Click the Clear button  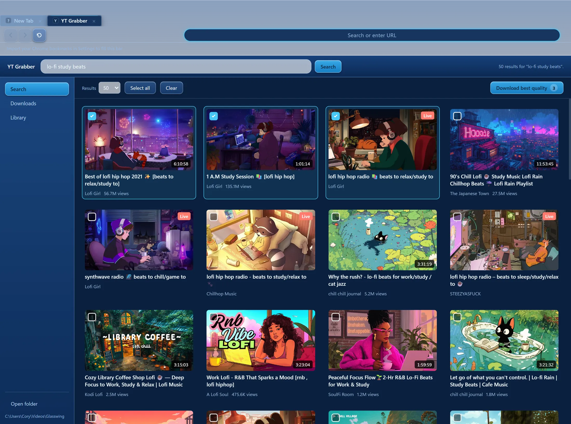click(171, 88)
